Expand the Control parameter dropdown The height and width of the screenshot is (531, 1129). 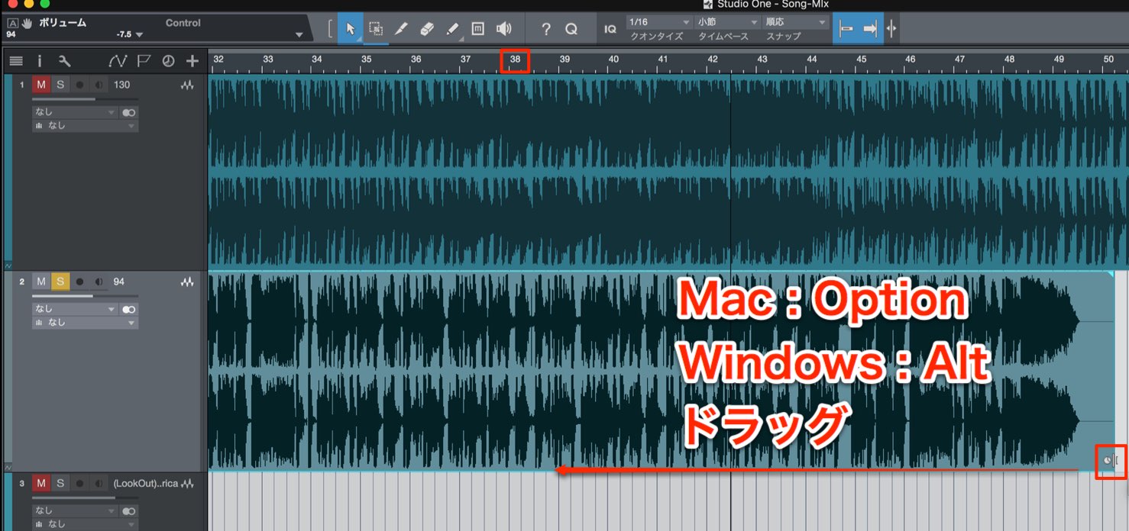(299, 35)
